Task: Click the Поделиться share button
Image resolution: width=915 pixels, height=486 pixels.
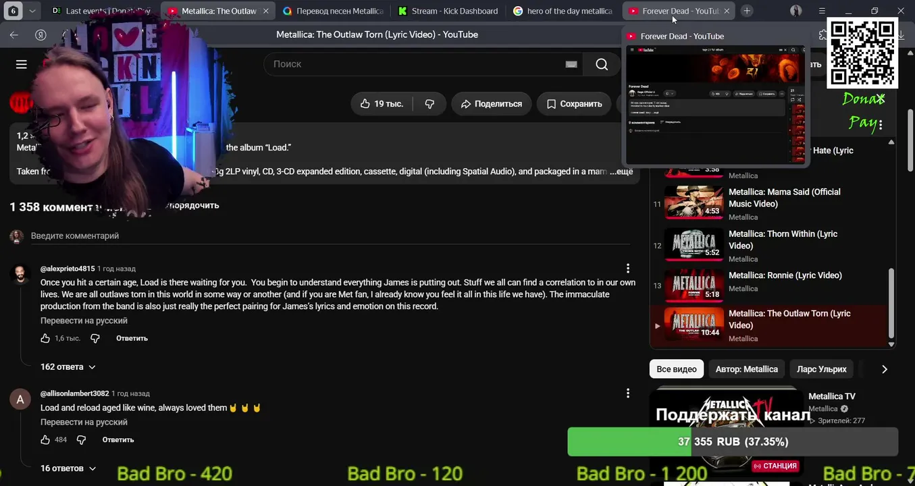Action: point(491,104)
